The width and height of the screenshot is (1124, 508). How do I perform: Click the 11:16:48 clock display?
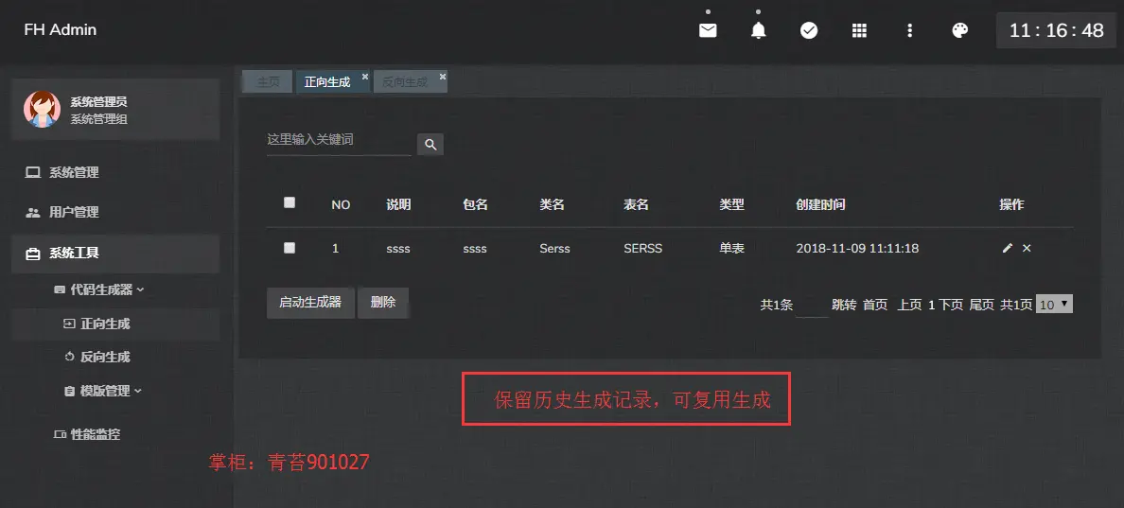(x=1056, y=30)
